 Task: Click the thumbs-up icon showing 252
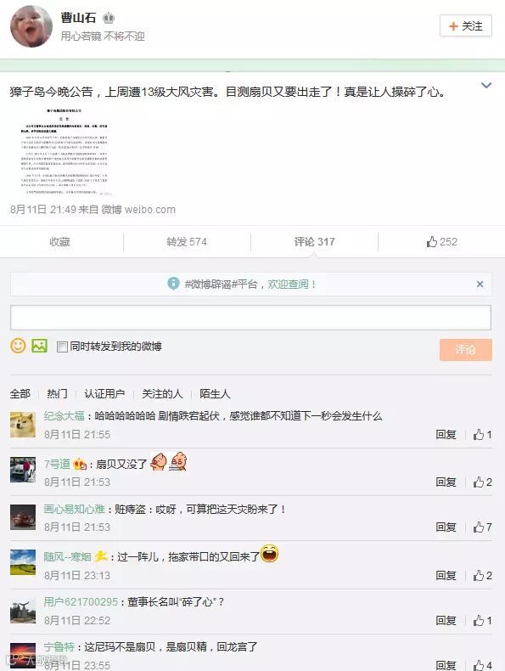pyautogui.click(x=431, y=242)
